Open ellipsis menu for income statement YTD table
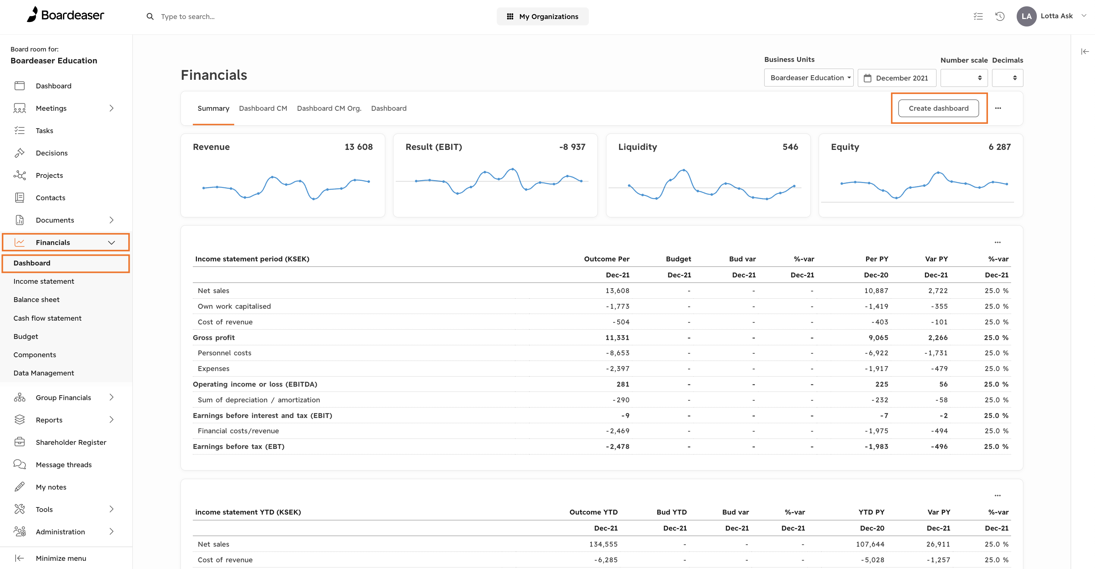 (x=998, y=496)
